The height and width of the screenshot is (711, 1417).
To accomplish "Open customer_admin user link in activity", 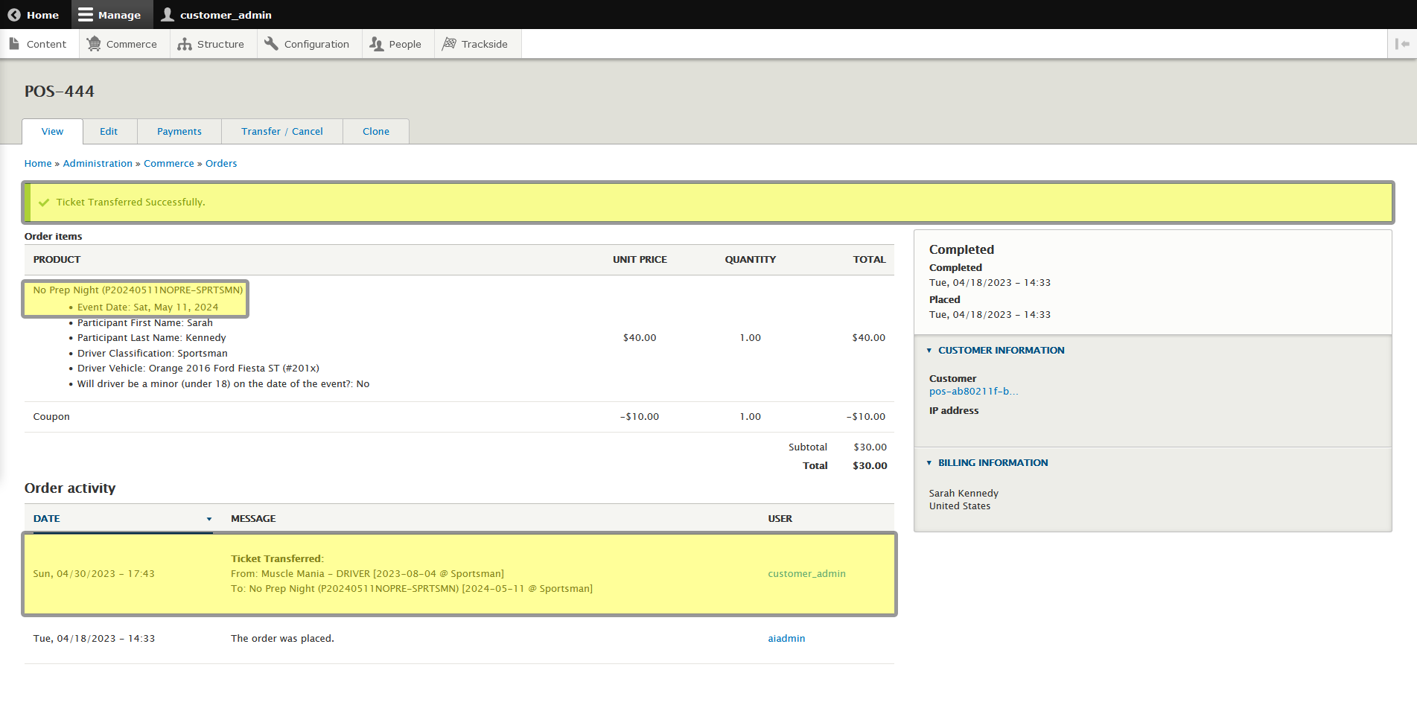I will [806, 573].
